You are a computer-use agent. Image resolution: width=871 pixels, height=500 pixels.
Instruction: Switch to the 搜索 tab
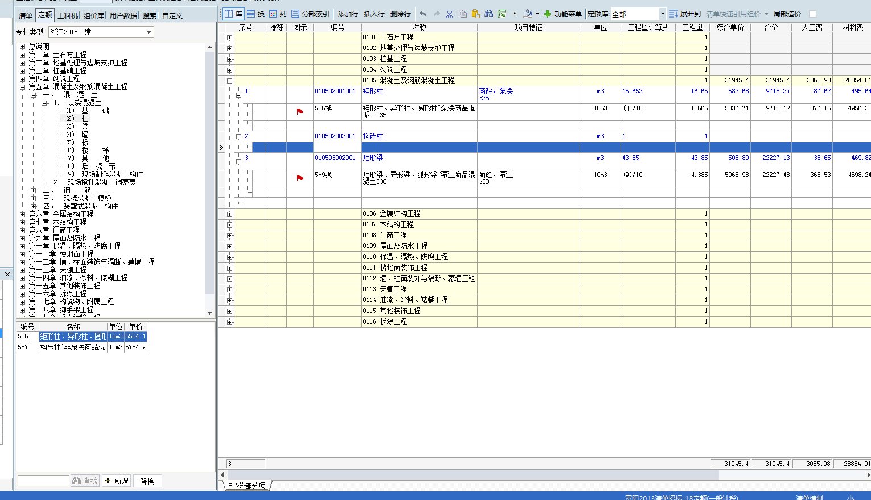pos(150,16)
